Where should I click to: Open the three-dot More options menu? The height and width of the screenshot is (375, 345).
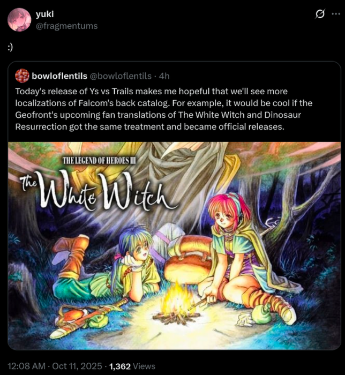(x=336, y=14)
